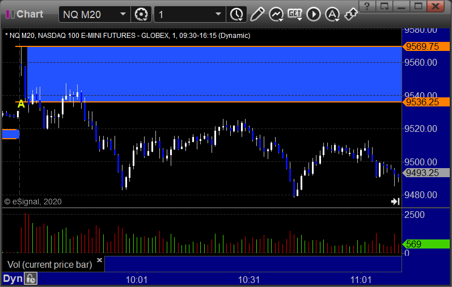This screenshot has height=287, width=452.
Task: Click the 10:31 time axis label
Action: tap(249, 280)
